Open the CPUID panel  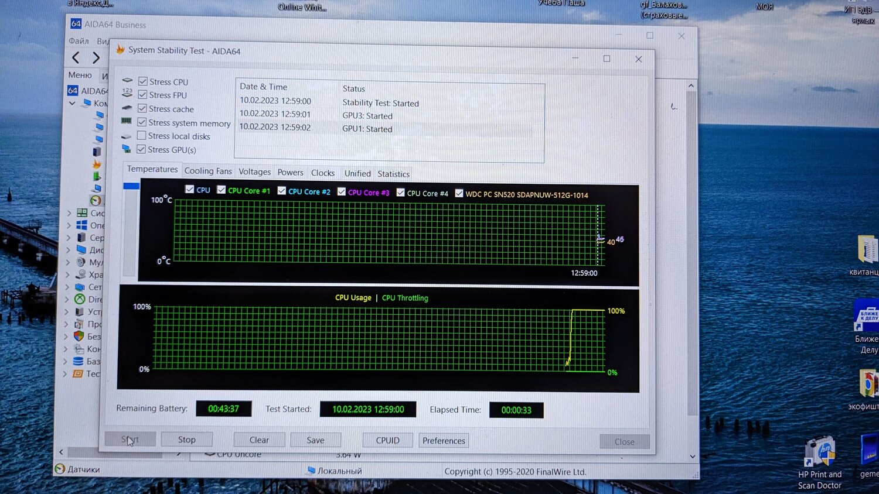pyautogui.click(x=387, y=440)
